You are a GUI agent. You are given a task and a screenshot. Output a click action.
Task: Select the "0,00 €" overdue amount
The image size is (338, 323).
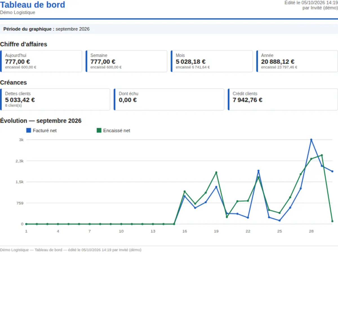(128, 100)
